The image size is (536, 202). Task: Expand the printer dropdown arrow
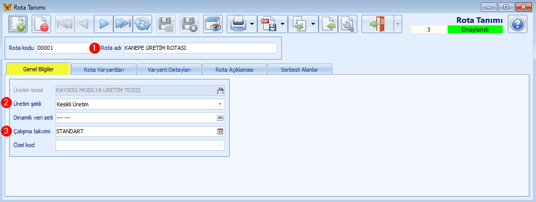pos(252,24)
